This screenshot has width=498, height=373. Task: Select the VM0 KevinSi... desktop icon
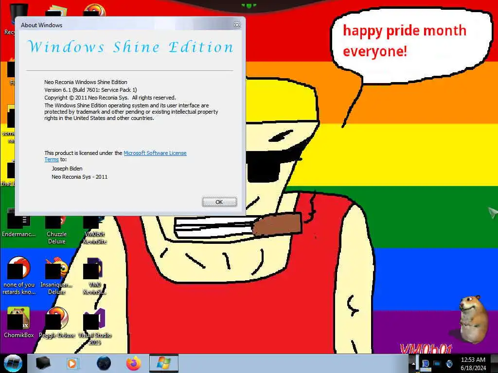pos(95,276)
